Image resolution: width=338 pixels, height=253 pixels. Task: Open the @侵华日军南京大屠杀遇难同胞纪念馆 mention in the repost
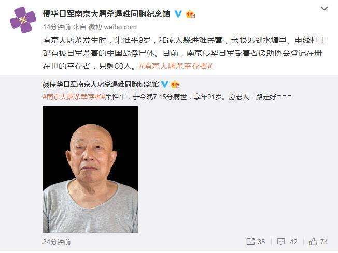(101, 84)
